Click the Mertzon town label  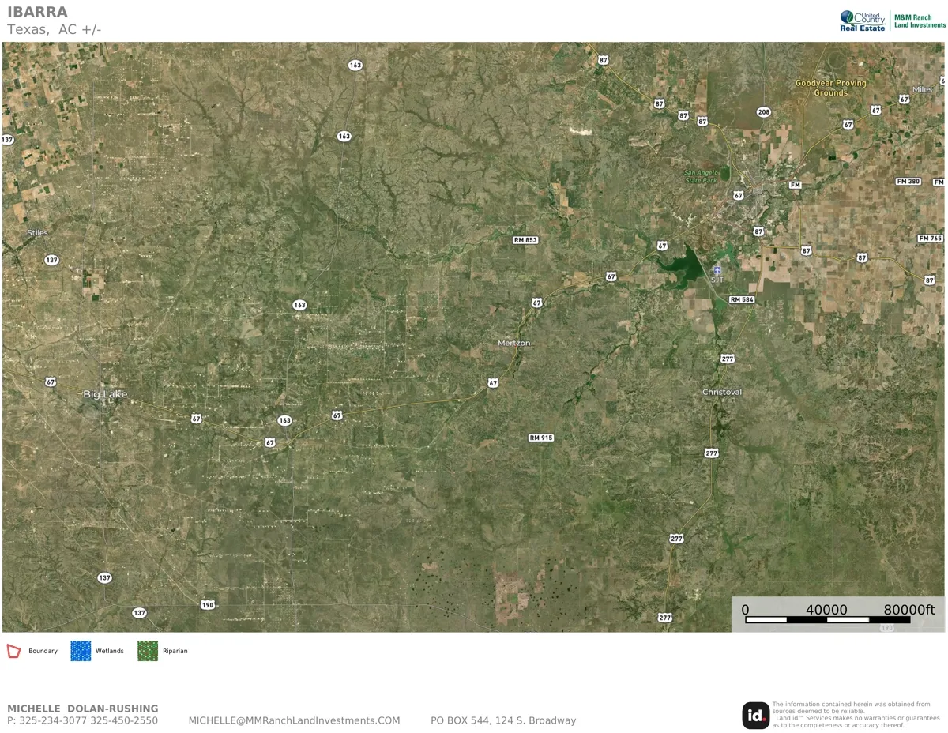[x=514, y=344]
